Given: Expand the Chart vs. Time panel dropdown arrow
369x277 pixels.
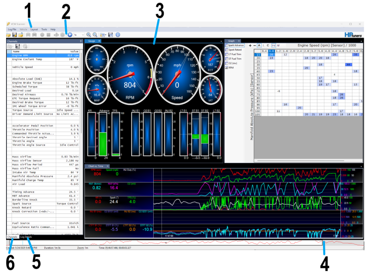Looking at the screenshot, I should [x=361, y=166].
